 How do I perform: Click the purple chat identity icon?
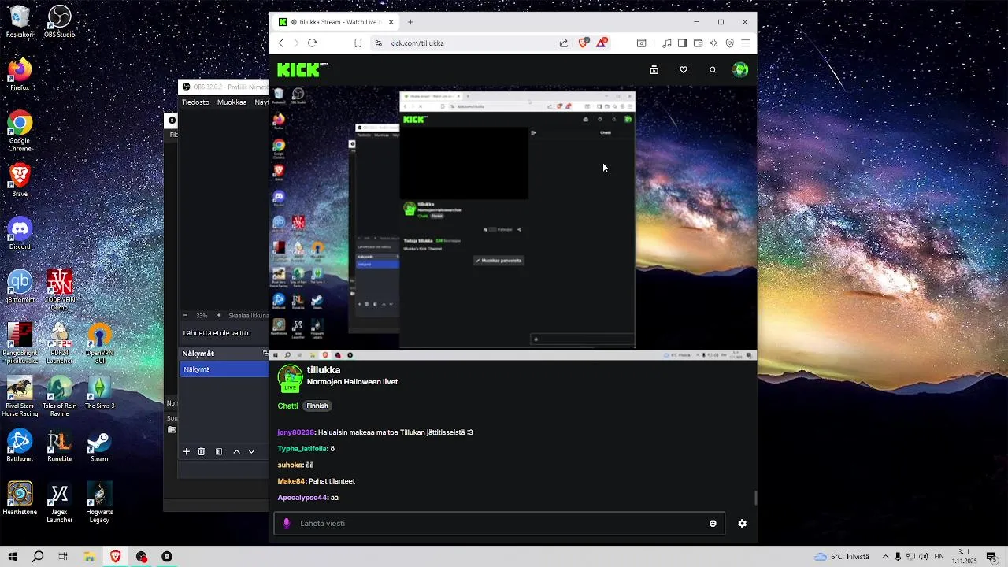(x=287, y=524)
